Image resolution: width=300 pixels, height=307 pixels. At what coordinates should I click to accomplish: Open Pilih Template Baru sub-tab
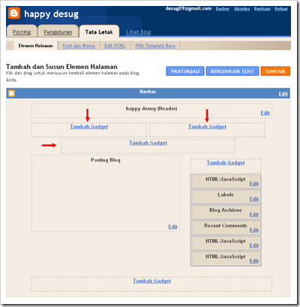click(155, 46)
